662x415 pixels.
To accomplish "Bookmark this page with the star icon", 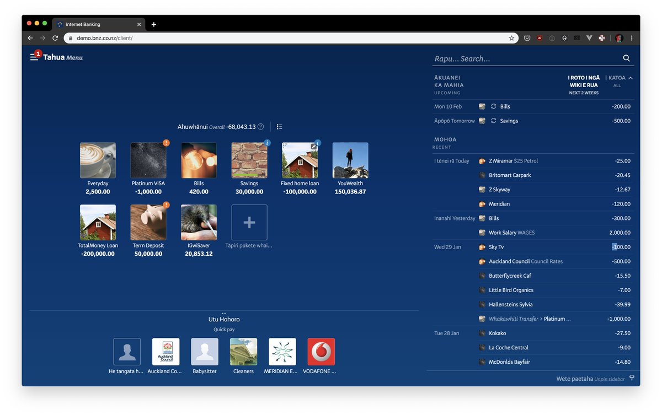I will [x=511, y=38].
